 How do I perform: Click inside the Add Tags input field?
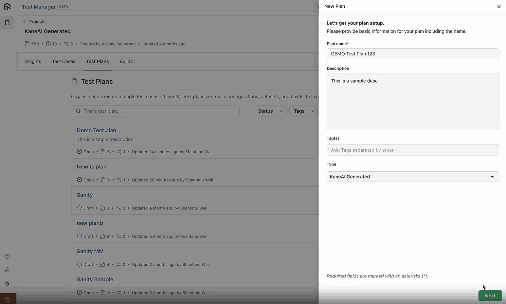(x=413, y=150)
